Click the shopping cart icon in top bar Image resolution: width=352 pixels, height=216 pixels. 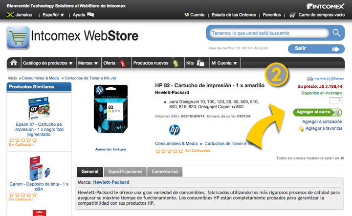pos(292,15)
